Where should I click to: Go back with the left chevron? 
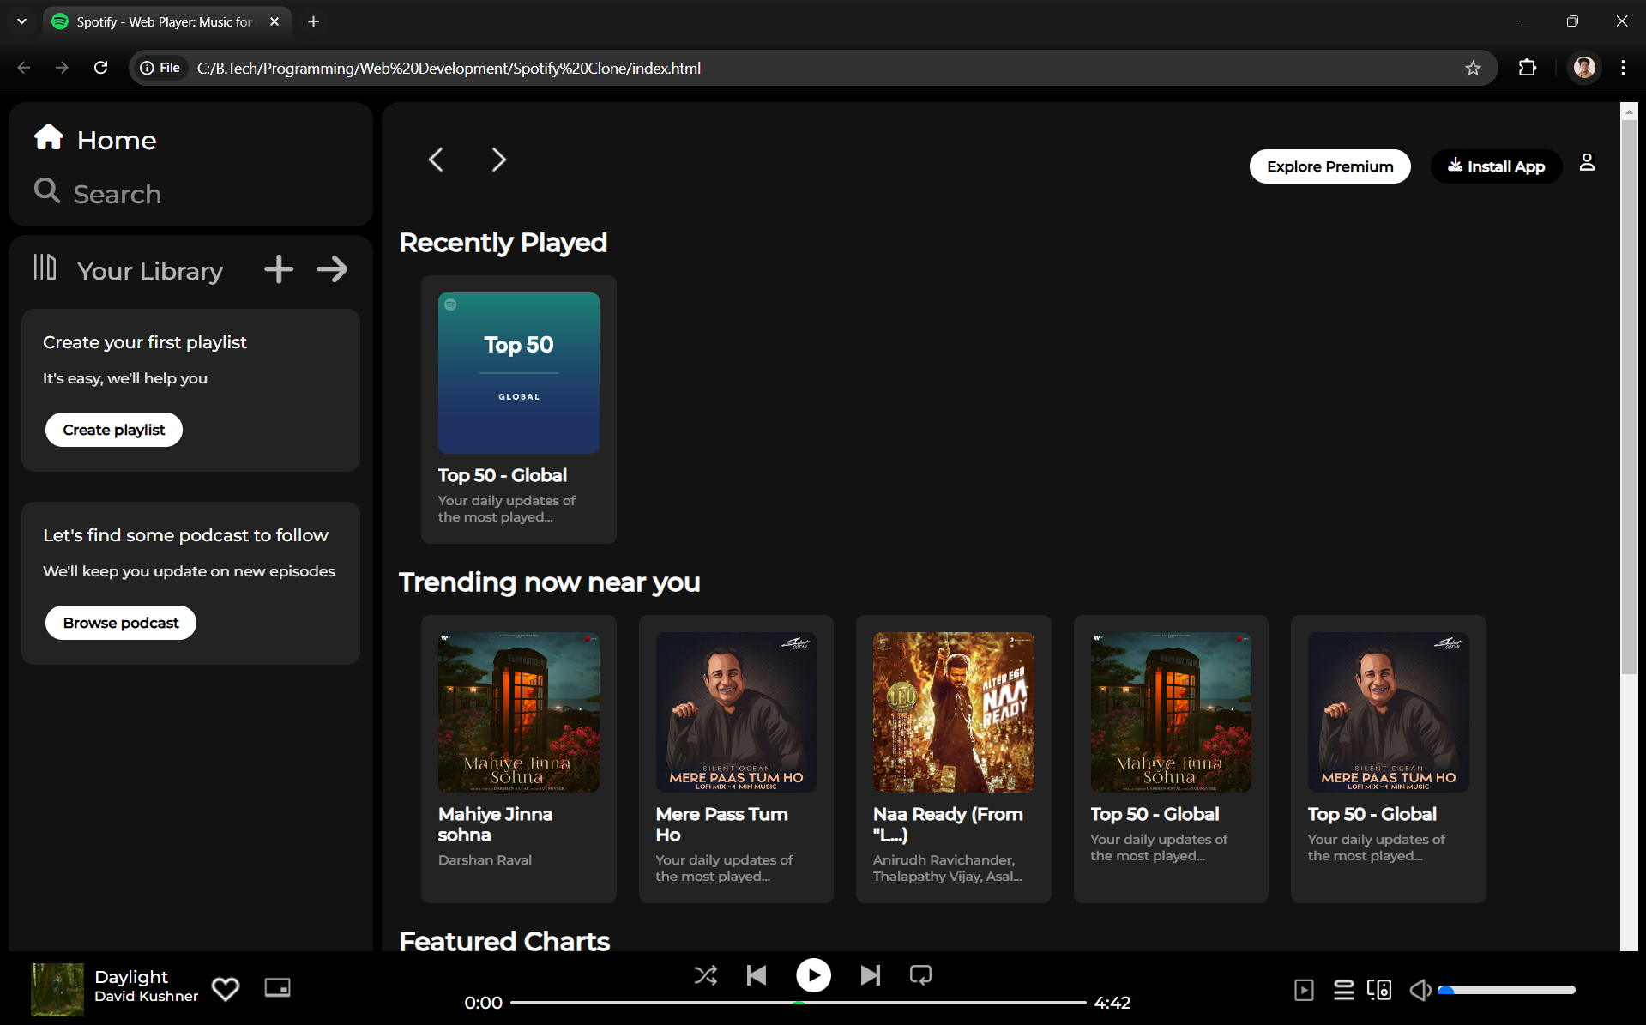point(436,160)
